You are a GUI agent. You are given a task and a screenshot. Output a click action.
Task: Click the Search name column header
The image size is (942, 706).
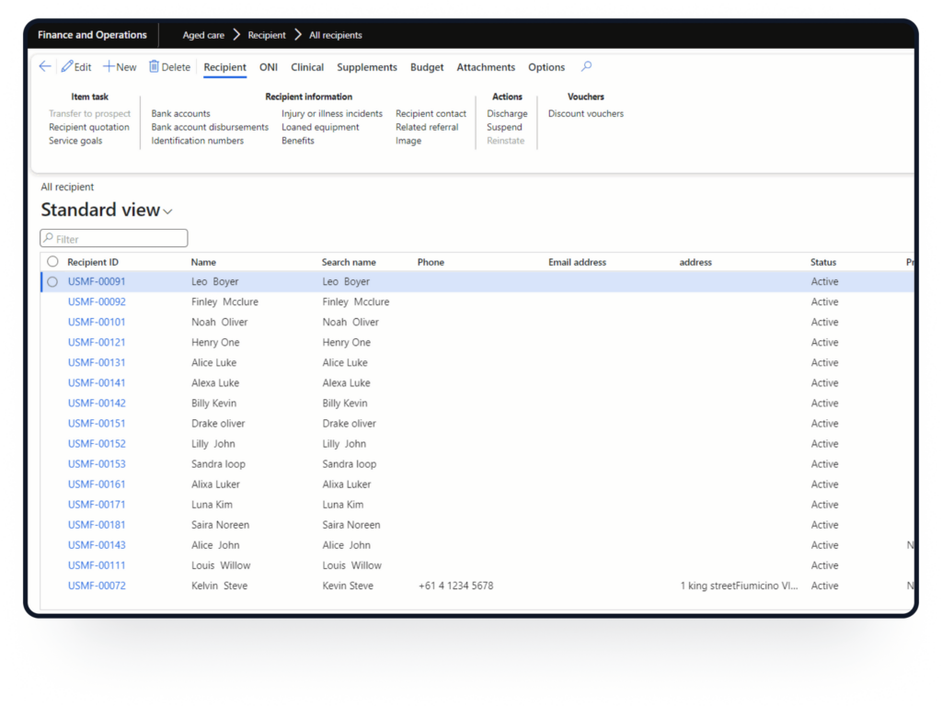(349, 262)
